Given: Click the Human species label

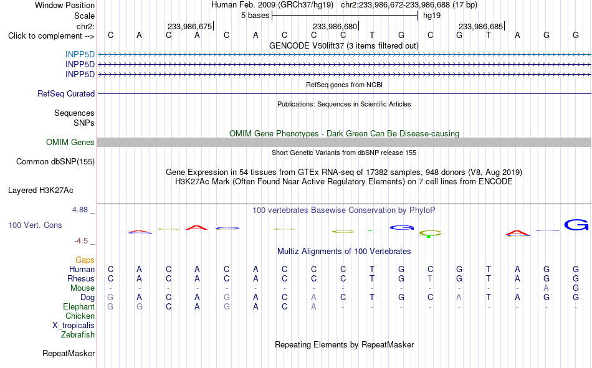Looking at the screenshot, I should tap(82, 269).
